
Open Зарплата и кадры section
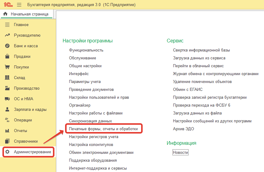click(x=30, y=110)
